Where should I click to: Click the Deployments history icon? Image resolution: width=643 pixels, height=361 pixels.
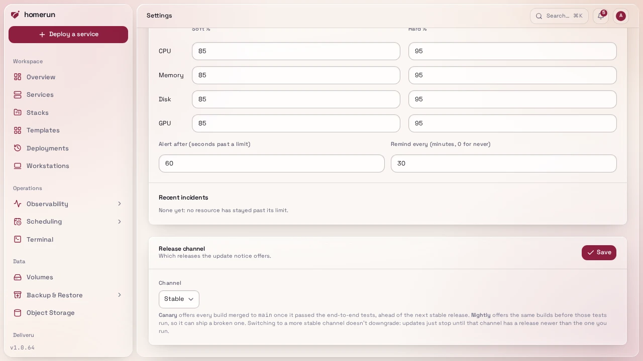pyautogui.click(x=18, y=148)
